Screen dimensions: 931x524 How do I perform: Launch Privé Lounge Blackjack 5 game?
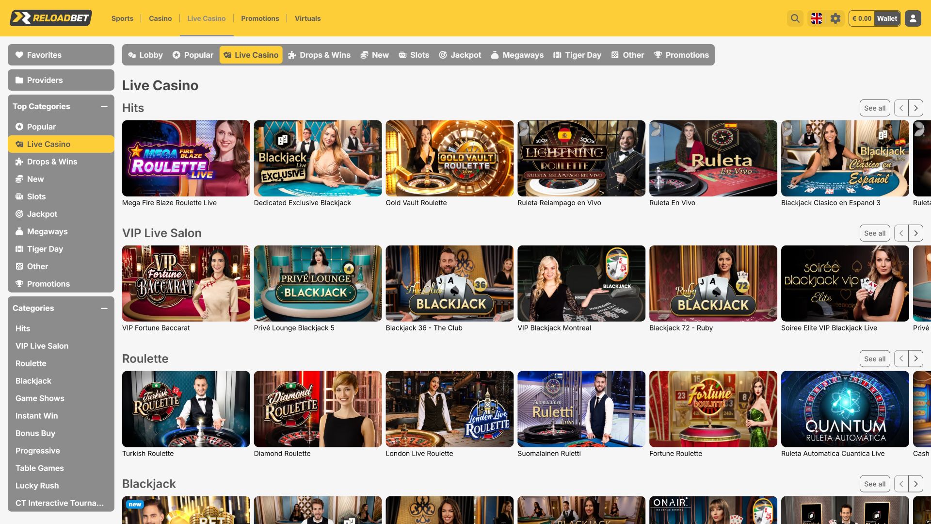(318, 283)
